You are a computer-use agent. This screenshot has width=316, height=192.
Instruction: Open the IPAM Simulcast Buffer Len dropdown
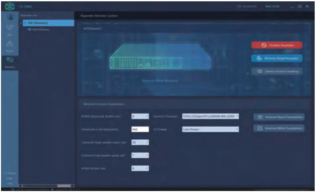pyautogui.click(x=140, y=116)
